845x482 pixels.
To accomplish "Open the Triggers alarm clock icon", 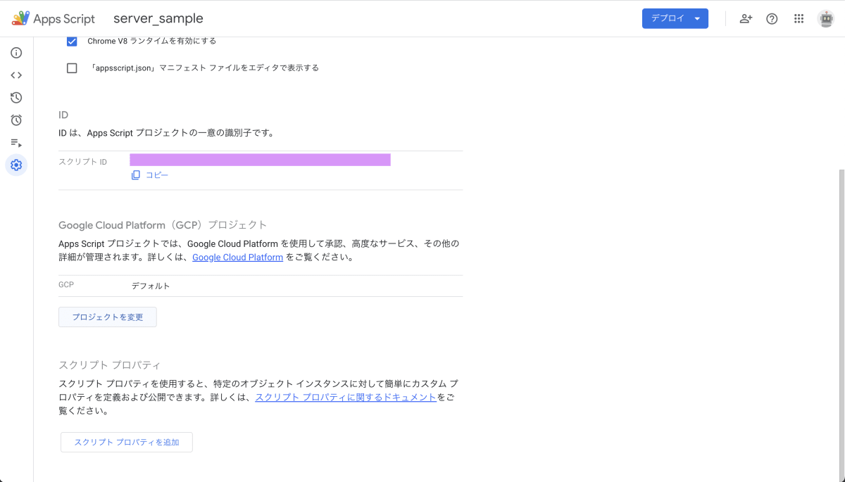I will (16, 120).
